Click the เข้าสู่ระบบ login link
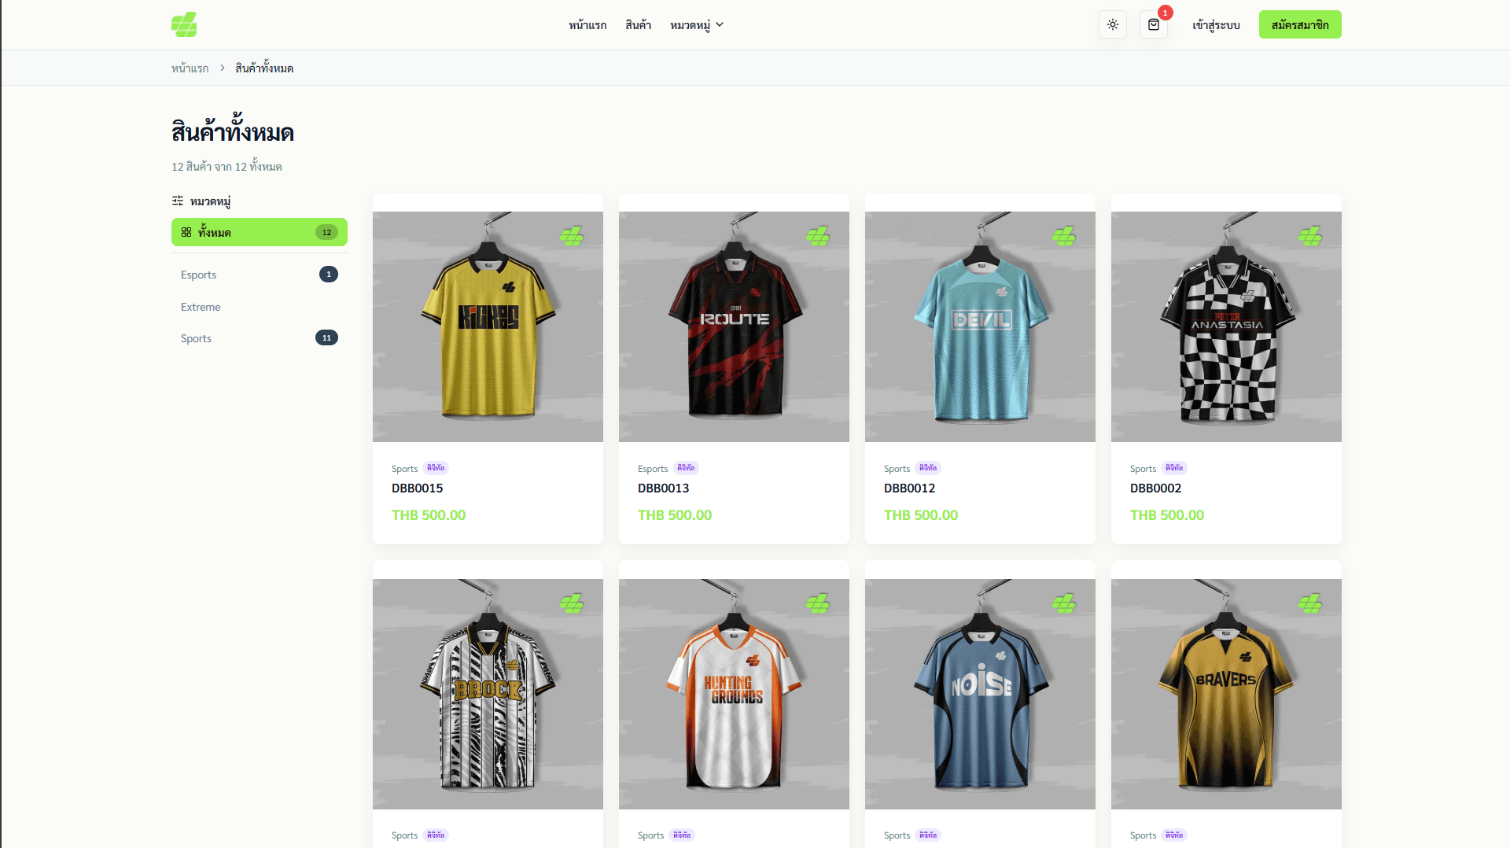This screenshot has height=848, width=1510. 1216,25
